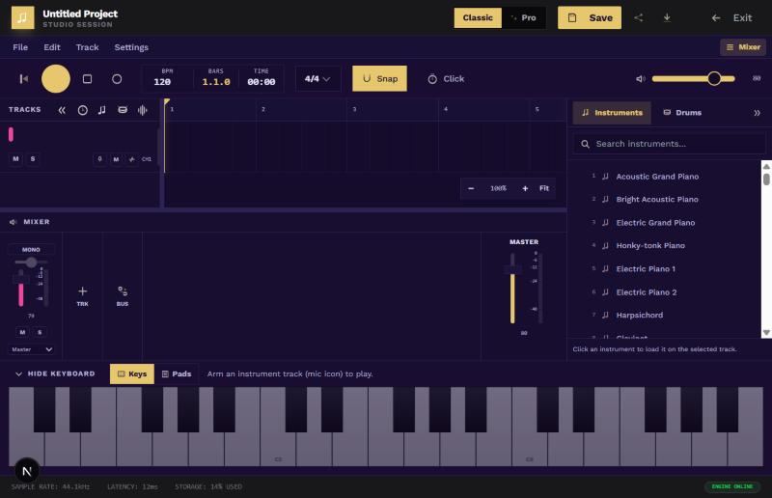Load Honky-tonk Piano instrument
The height and width of the screenshot is (498, 772).
pyautogui.click(x=666, y=245)
